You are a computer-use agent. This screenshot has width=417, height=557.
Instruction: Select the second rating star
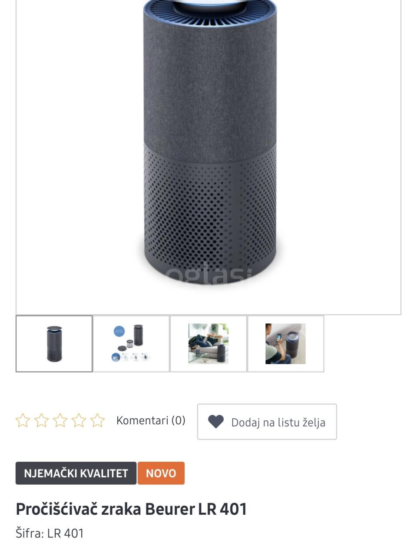pyautogui.click(x=41, y=420)
